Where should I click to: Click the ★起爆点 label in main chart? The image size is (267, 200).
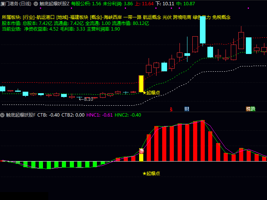pyautogui.click(x=151, y=93)
